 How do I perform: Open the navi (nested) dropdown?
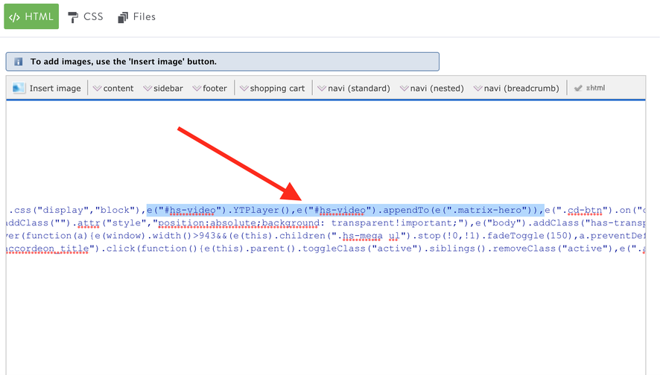tap(432, 89)
